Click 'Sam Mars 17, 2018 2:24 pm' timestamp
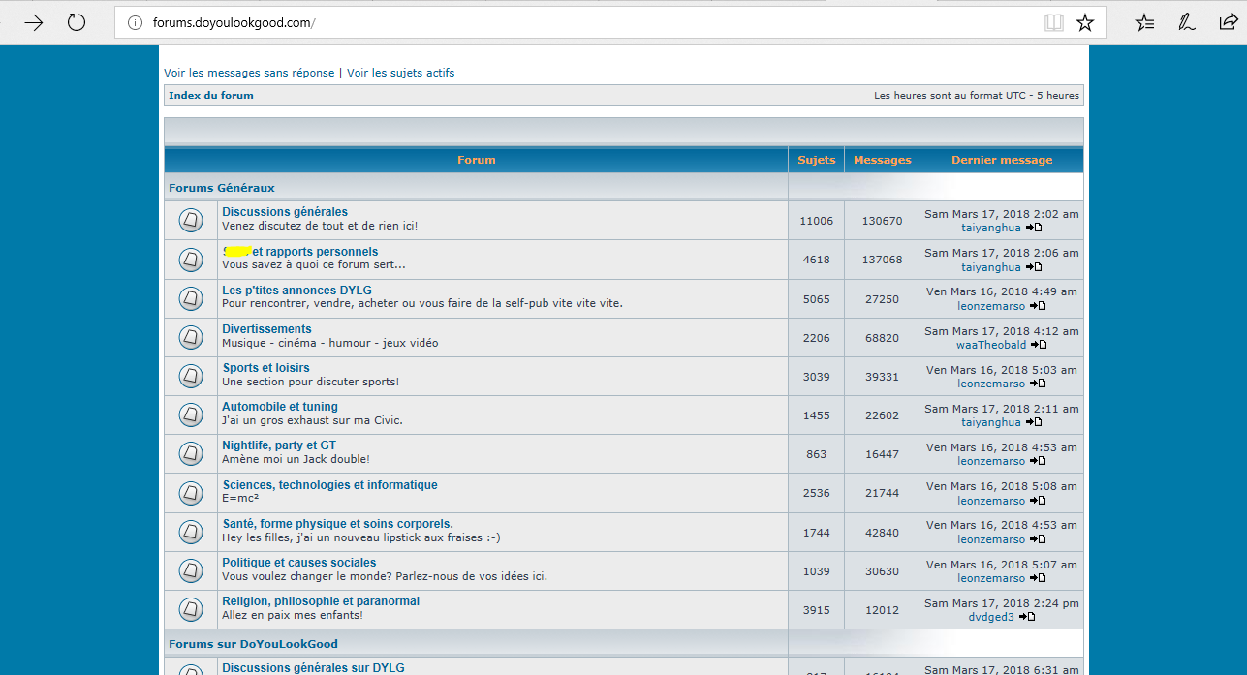The image size is (1247, 675). point(1002,603)
